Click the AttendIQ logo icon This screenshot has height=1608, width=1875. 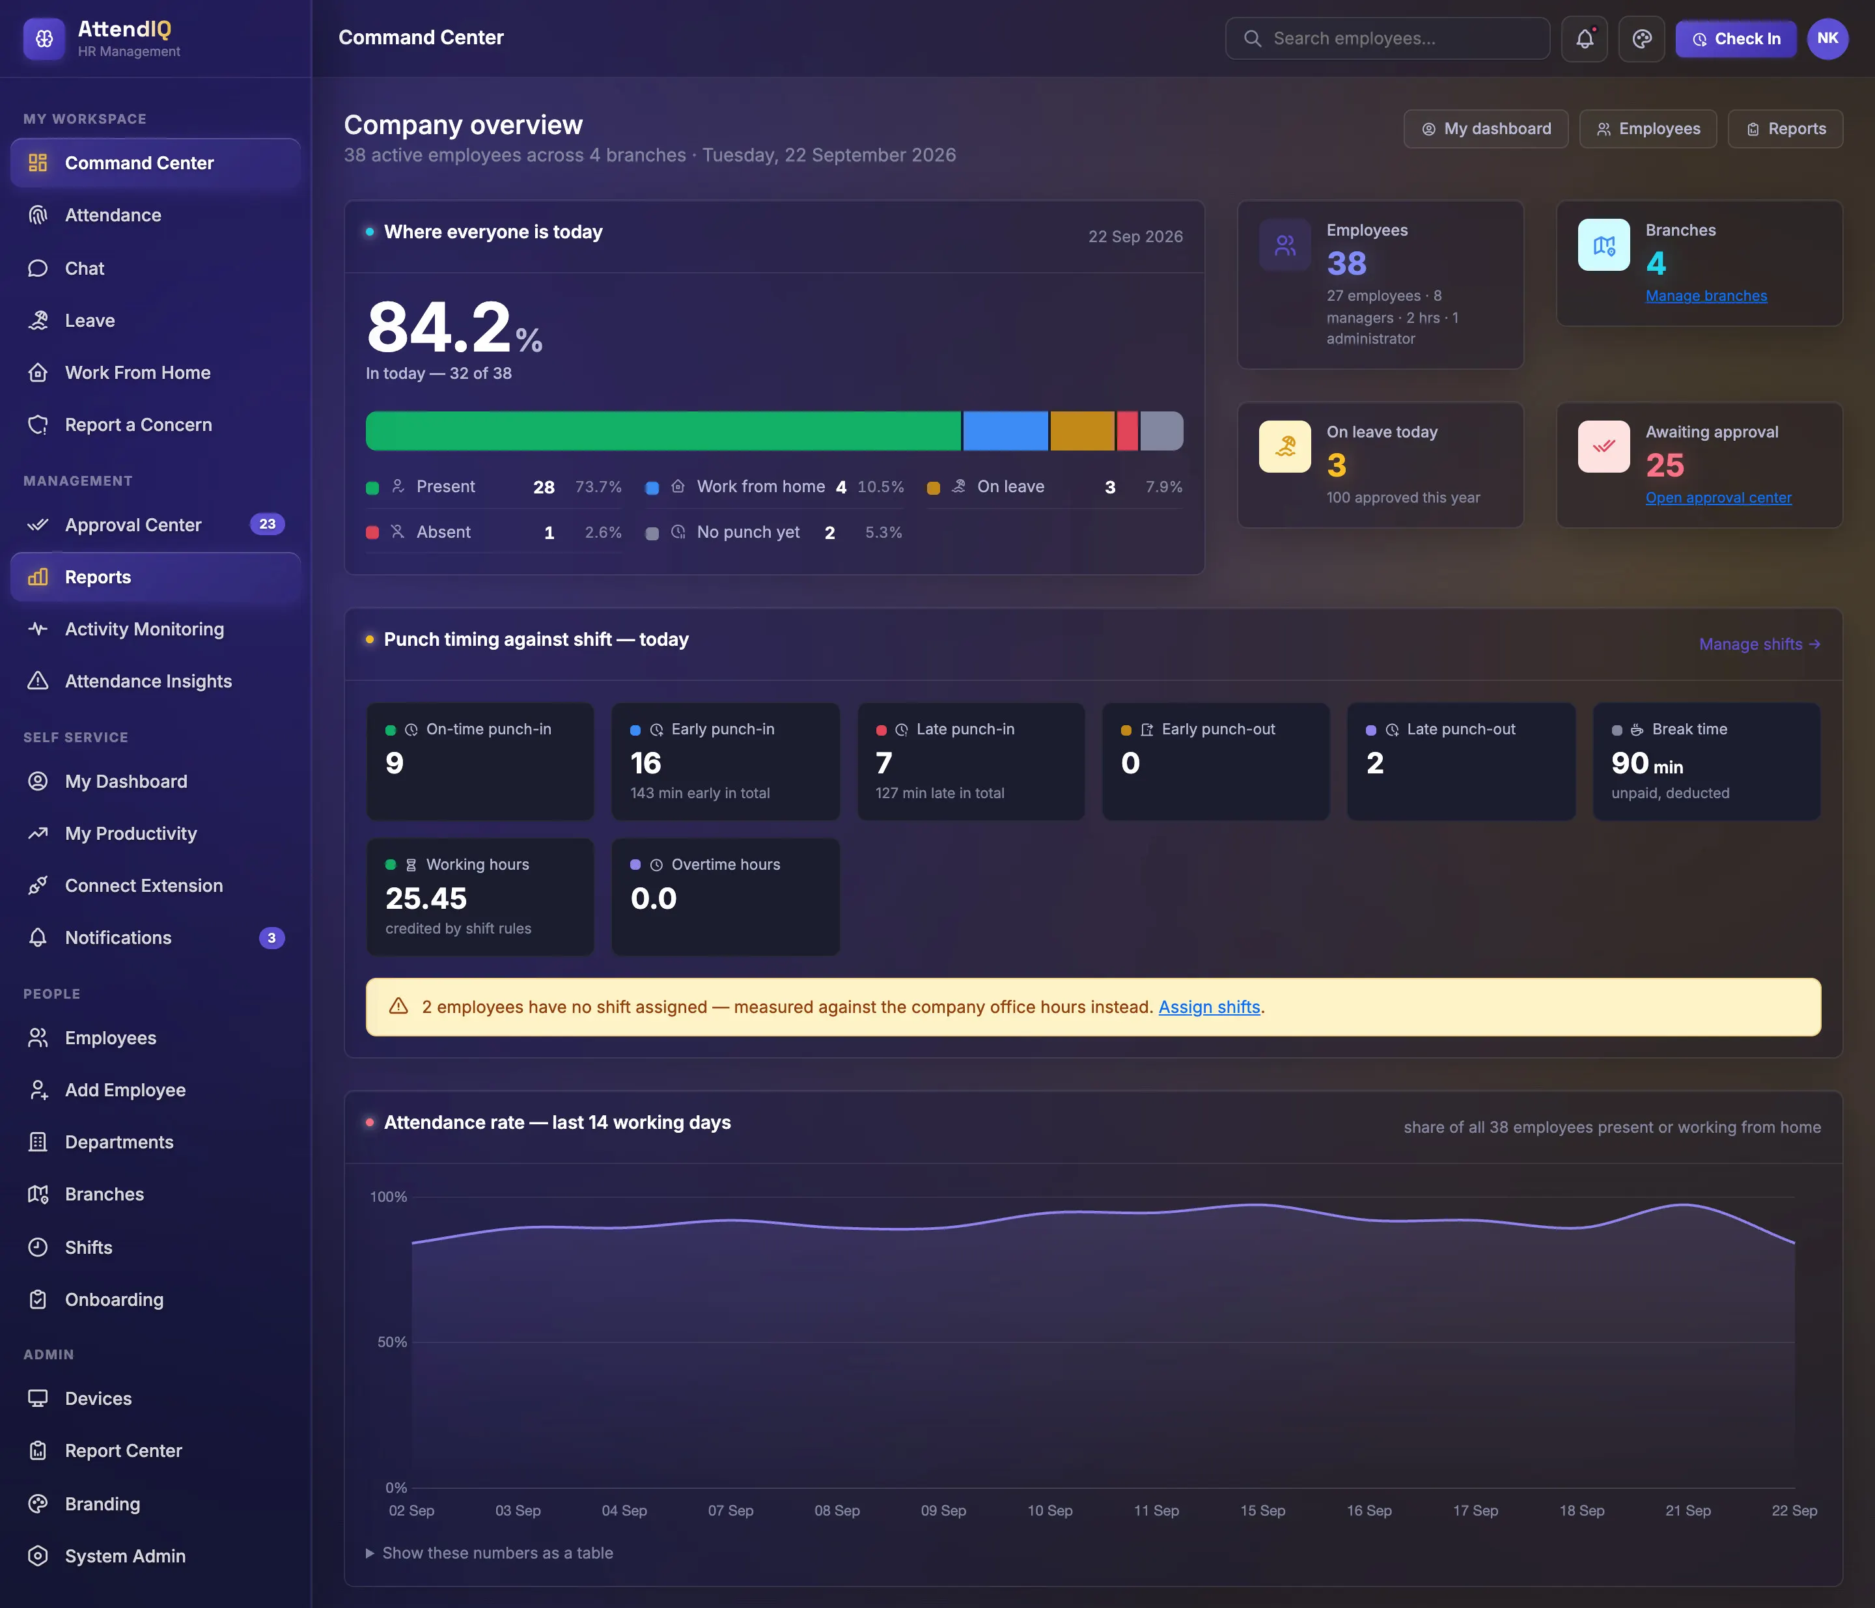pyautogui.click(x=44, y=39)
